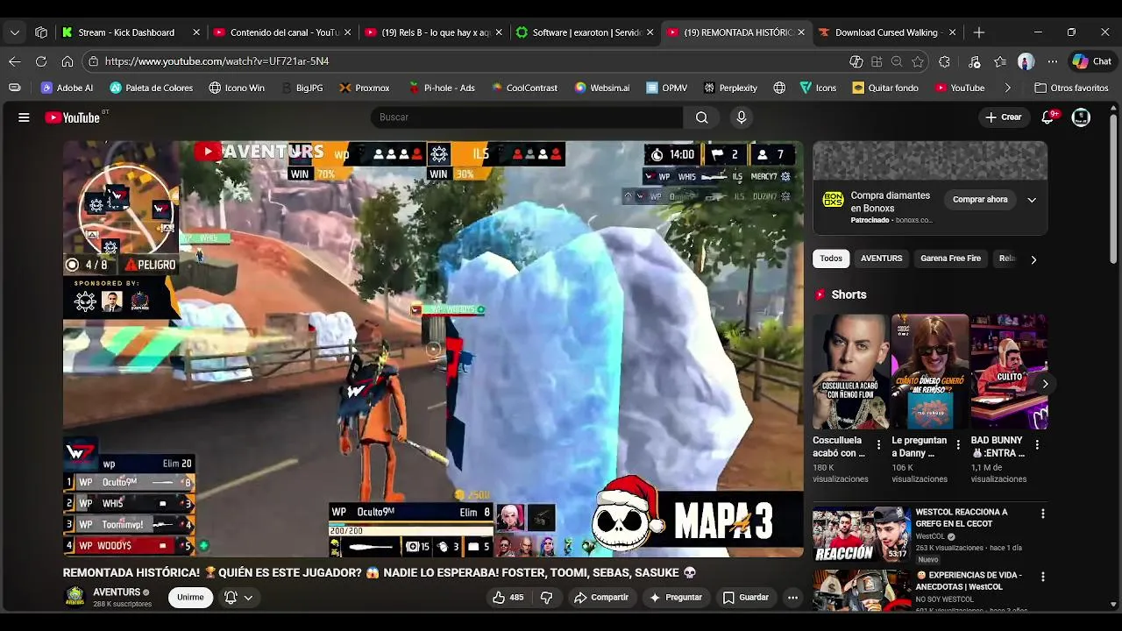Viewport: 1122px width, 631px height.
Task: Open the Crear menu
Action: [1003, 117]
